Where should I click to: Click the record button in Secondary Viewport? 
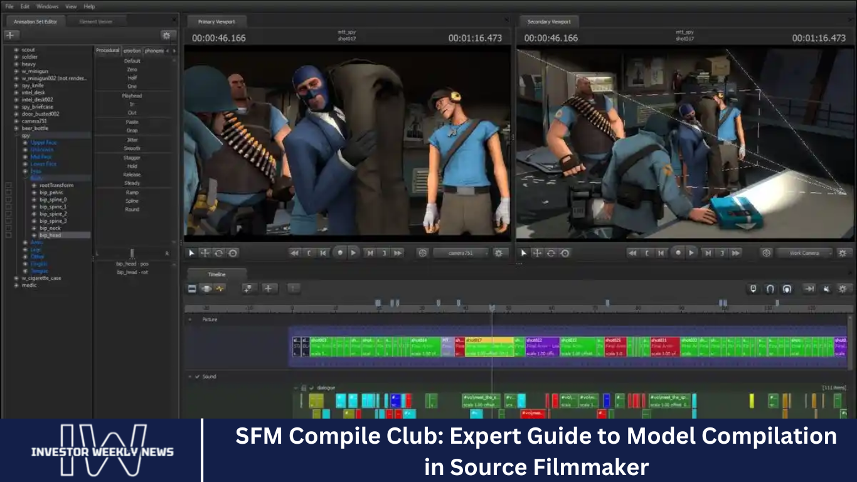pos(678,253)
